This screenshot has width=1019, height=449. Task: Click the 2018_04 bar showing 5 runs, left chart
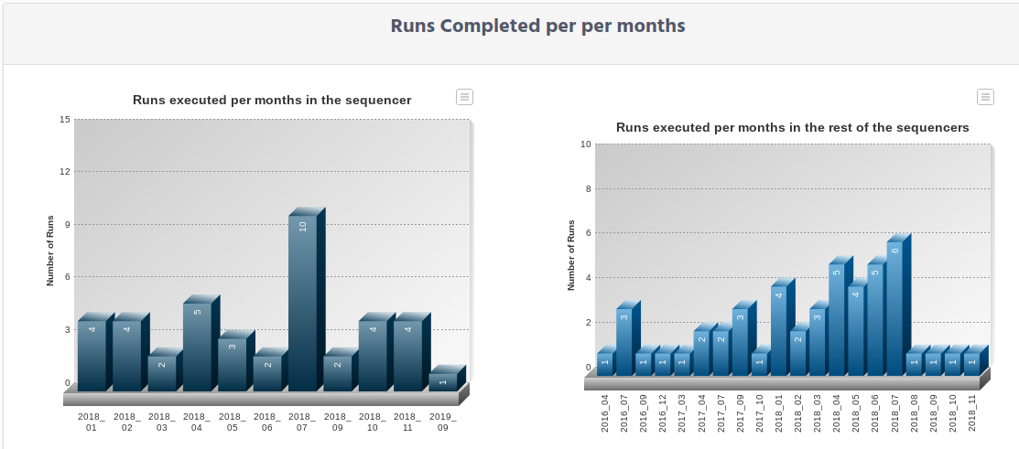198,347
